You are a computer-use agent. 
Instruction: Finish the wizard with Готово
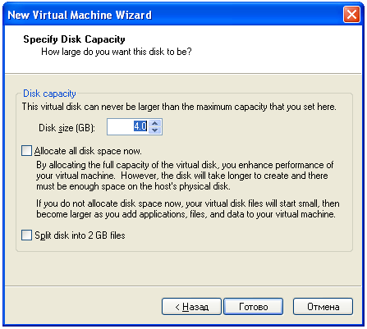pyautogui.click(x=254, y=307)
